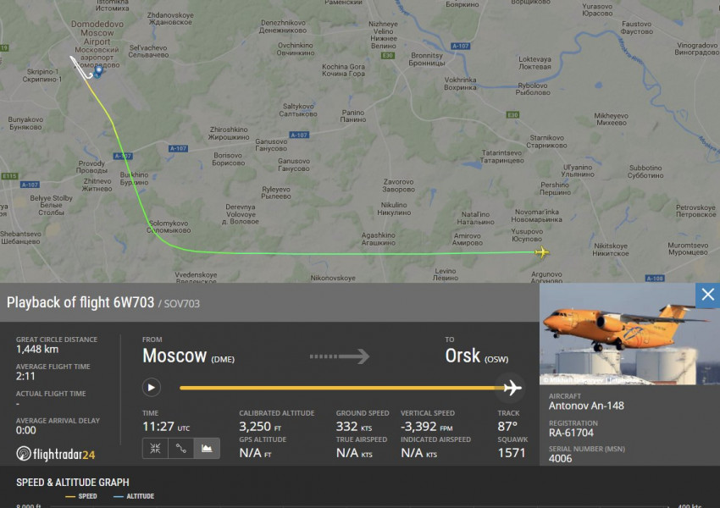
Task: Click the green flight path line
Action: (x=349, y=253)
